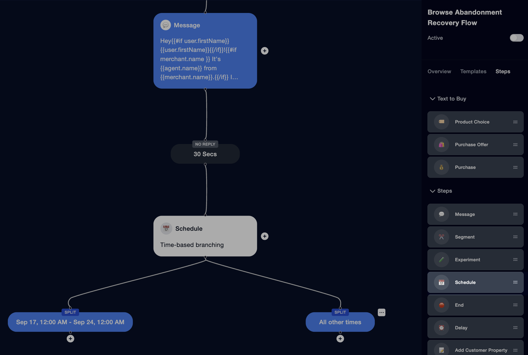Image resolution: width=528 pixels, height=355 pixels.
Task: Toggle the Active flow switch
Action: point(516,38)
